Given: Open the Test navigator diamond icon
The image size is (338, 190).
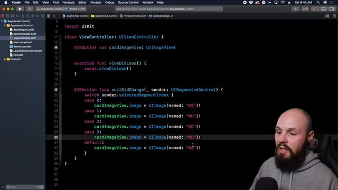Looking at the screenshot, I should pos(27,16).
